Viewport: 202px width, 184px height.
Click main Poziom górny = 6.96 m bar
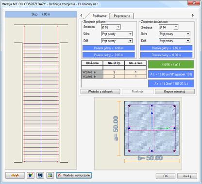coord(109,48)
